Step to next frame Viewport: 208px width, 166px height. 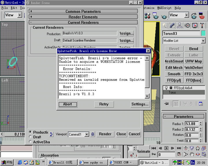click(172, 148)
